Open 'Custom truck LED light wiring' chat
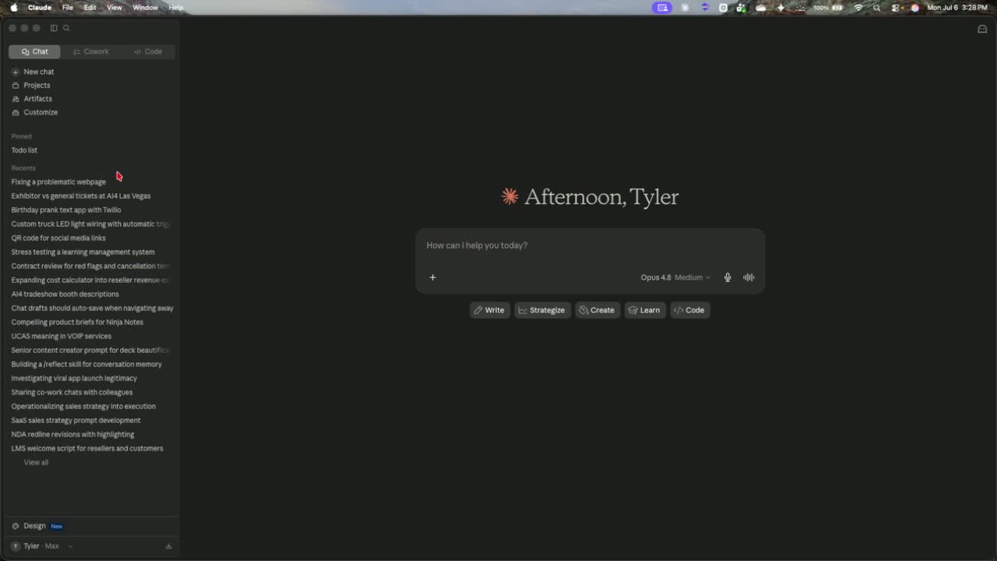Viewport: 997px width, 561px height. click(90, 224)
